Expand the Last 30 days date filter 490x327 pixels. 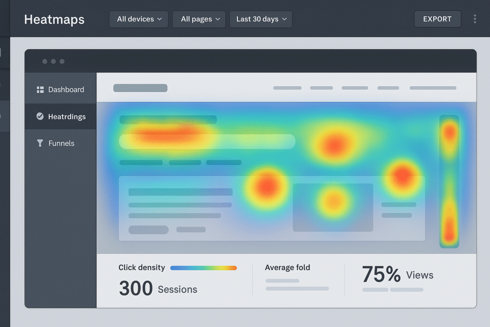point(261,19)
